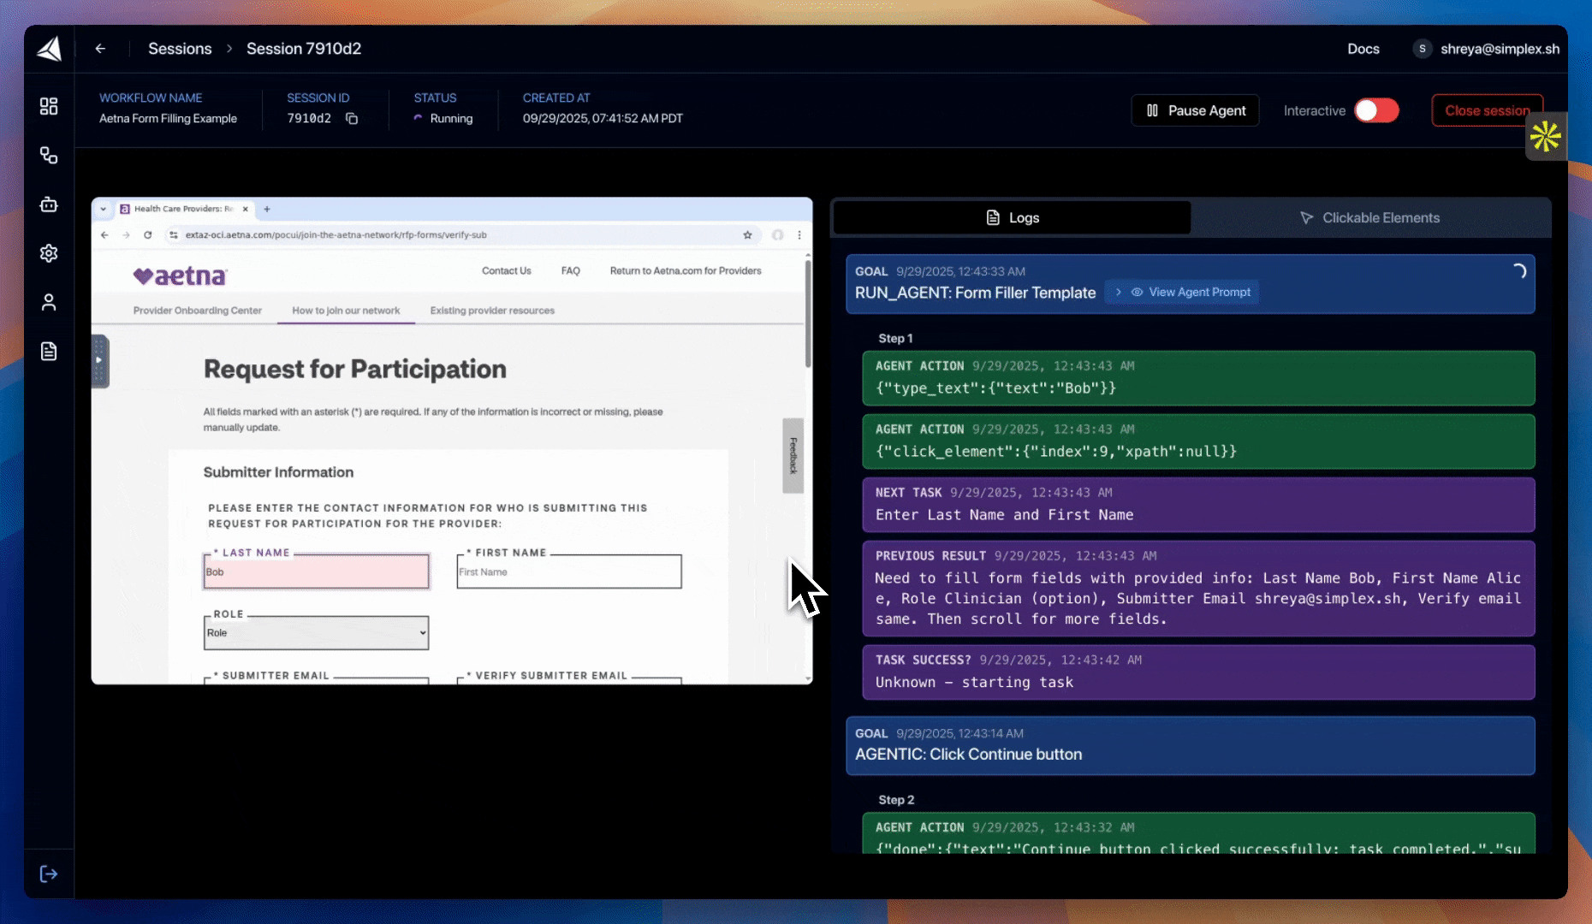Switch to the Clickable Elements tab
The image size is (1592, 924).
click(1369, 217)
